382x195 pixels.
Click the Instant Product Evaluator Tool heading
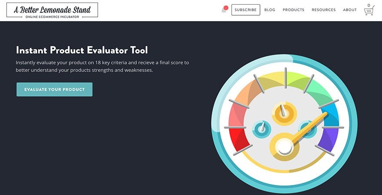[82, 50]
